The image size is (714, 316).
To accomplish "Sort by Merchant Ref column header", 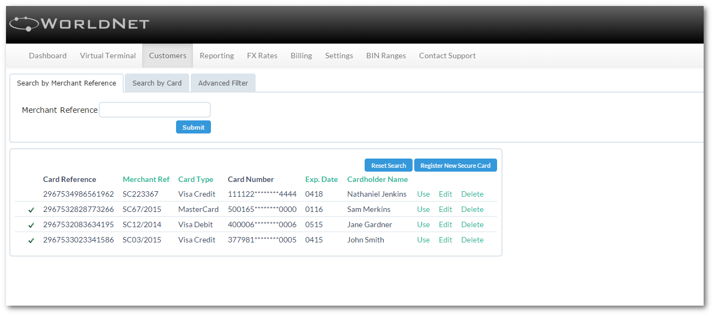I will 146,179.
